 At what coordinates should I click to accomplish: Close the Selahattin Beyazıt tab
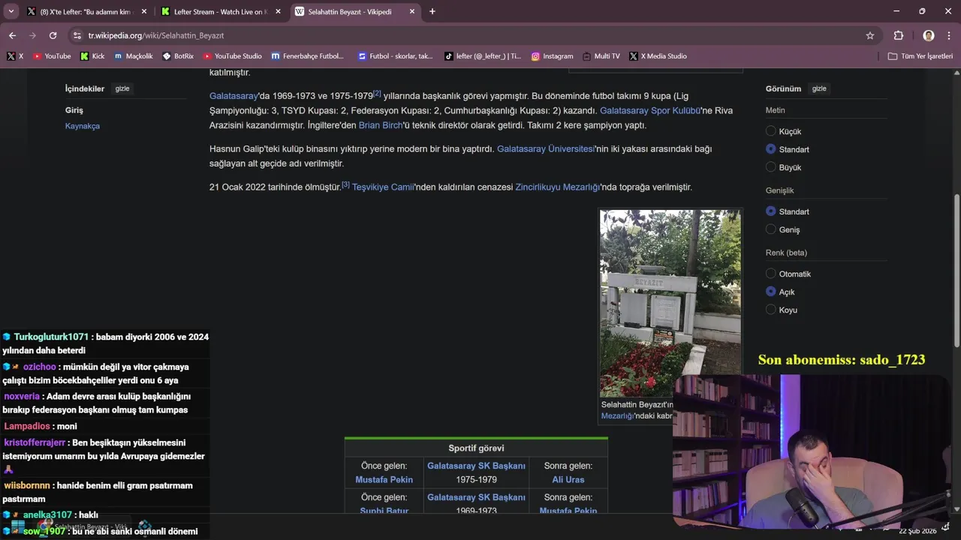(x=411, y=11)
